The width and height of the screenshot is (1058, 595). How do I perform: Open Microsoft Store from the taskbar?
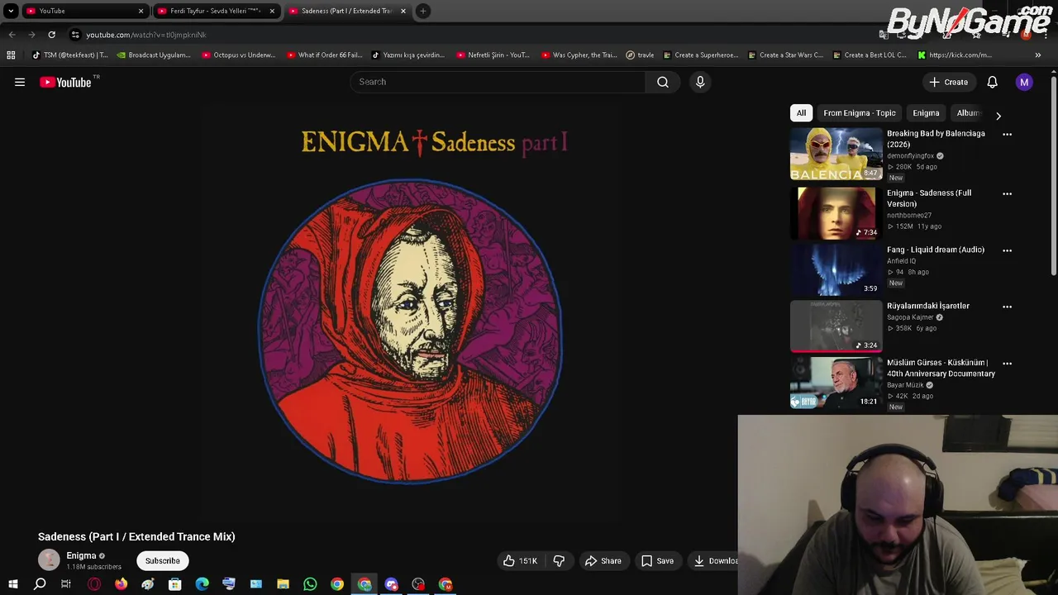coord(174,584)
